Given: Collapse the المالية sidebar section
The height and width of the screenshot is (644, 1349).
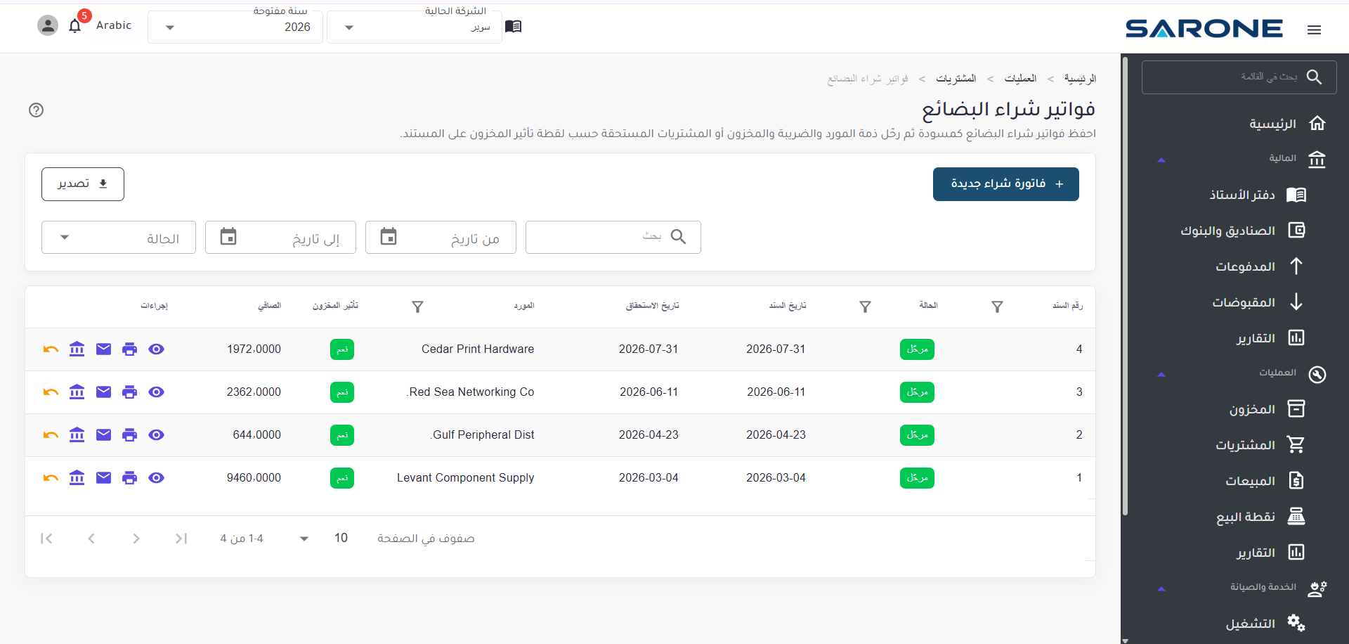Looking at the screenshot, I should 1161,160.
